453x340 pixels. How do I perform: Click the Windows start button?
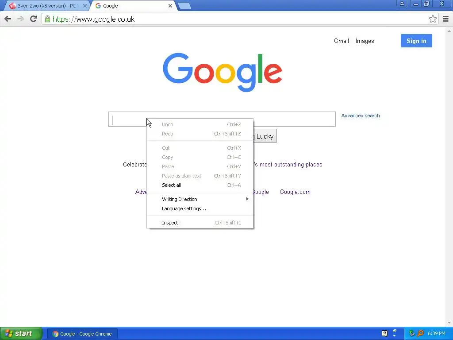tap(21, 334)
